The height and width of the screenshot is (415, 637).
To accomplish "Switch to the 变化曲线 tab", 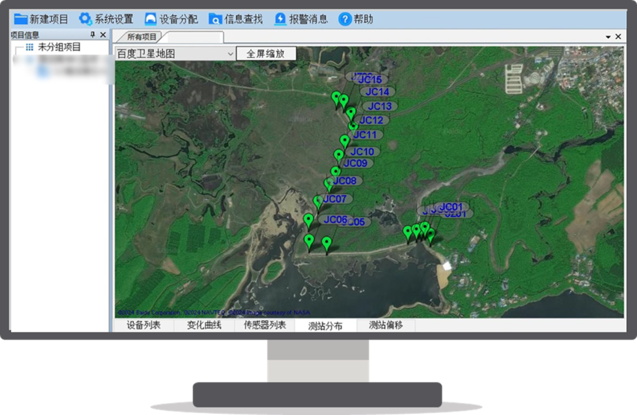I will [x=204, y=325].
